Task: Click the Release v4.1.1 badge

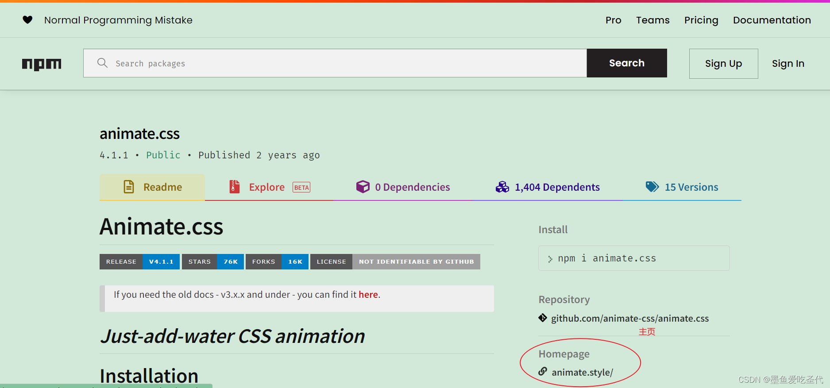Action: point(139,261)
